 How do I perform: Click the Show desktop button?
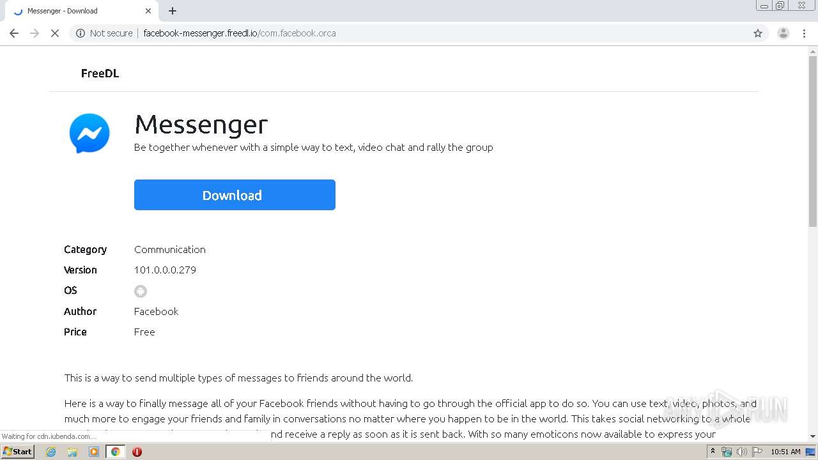(x=811, y=452)
